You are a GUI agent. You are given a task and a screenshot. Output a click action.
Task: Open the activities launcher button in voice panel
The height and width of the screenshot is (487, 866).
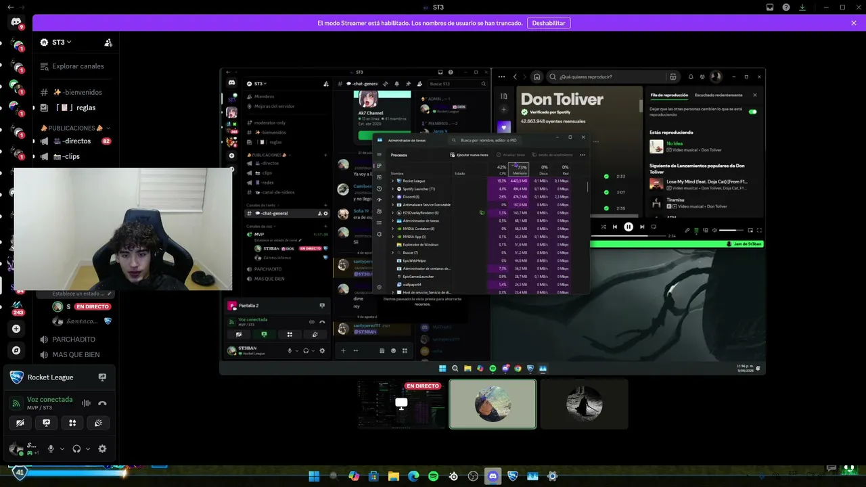tap(72, 423)
